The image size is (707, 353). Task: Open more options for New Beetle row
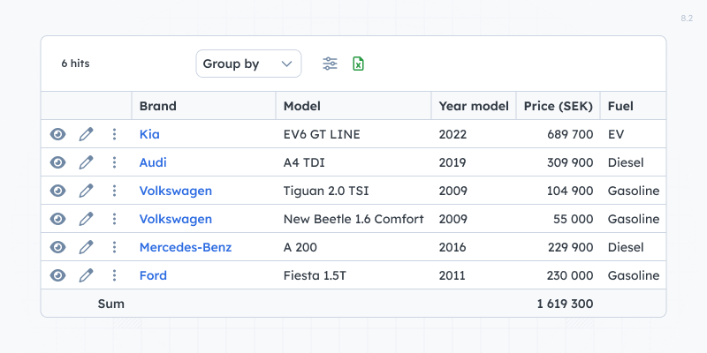click(115, 219)
